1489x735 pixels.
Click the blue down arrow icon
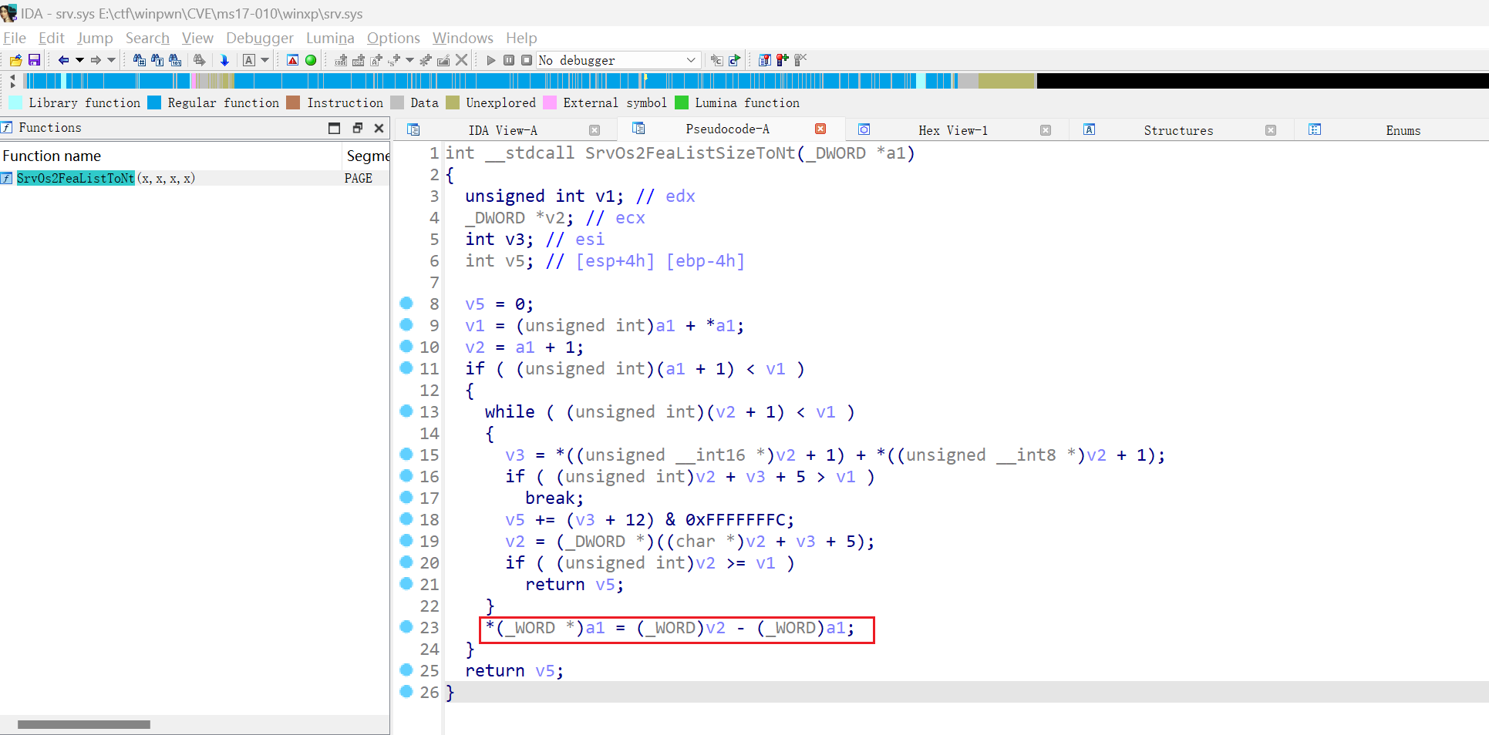coord(224,60)
